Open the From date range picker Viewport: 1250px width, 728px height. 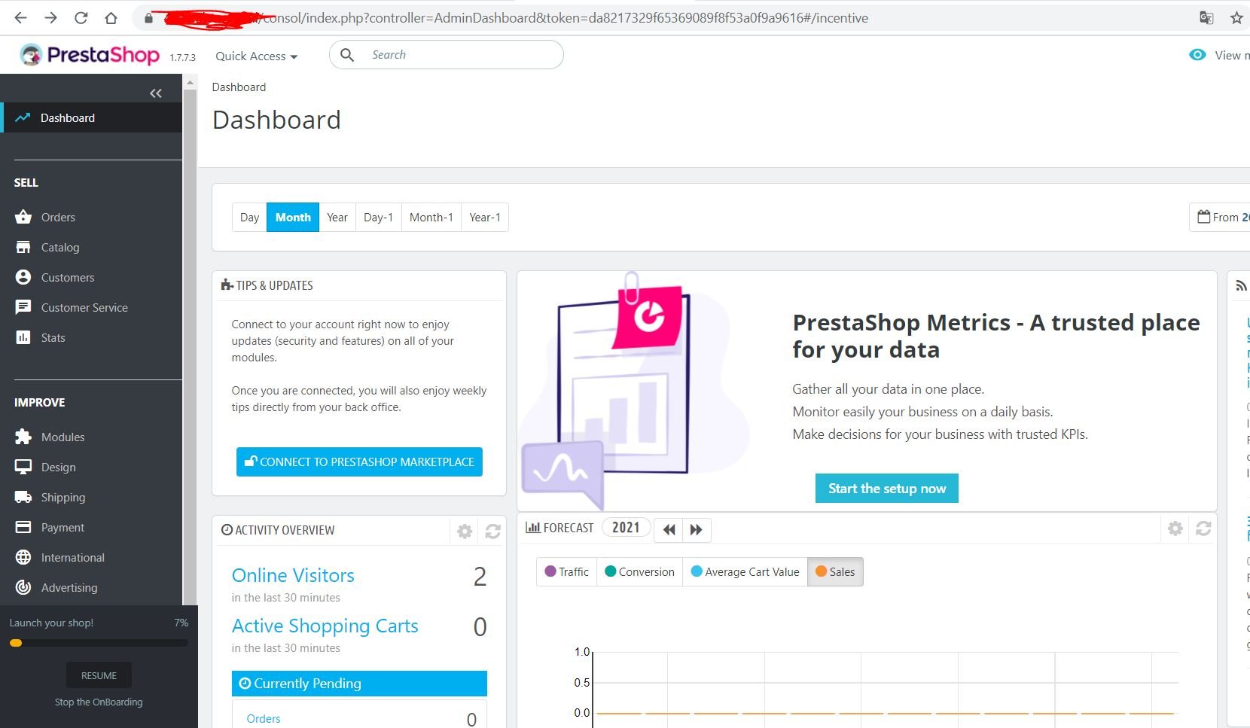(1220, 217)
